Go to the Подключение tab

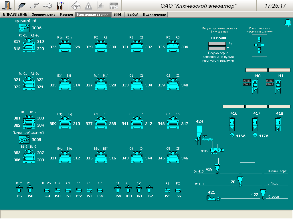(154, 15)
